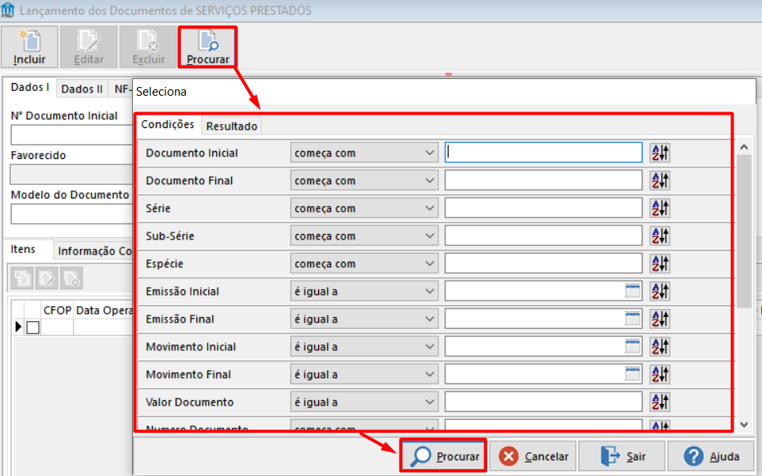Open calendar picker for Movimento Inicial
The height and width of the screenshot is (476, 762).
632,347
